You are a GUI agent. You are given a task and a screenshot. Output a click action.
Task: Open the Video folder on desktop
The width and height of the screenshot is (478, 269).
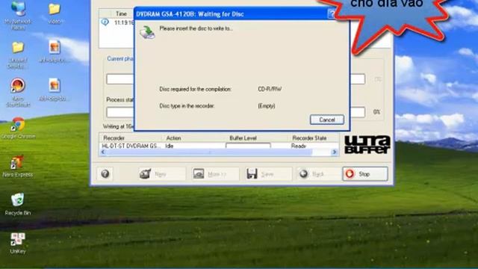point(55,13)
